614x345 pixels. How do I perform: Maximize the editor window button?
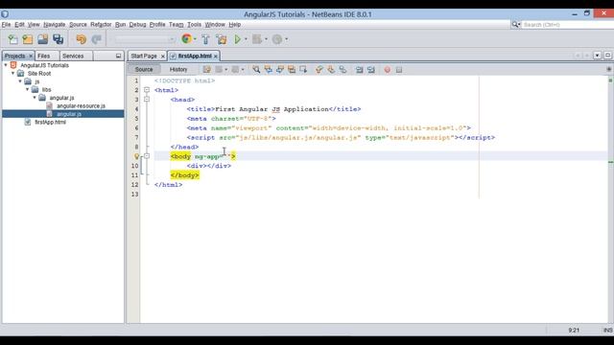[x=607, y=56]
